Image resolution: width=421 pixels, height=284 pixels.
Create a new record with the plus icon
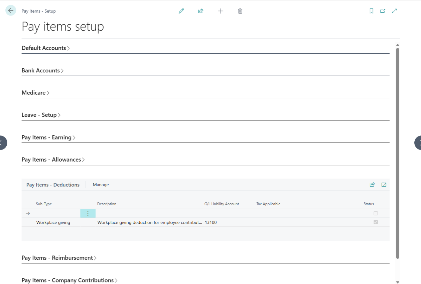click(220, 11)
